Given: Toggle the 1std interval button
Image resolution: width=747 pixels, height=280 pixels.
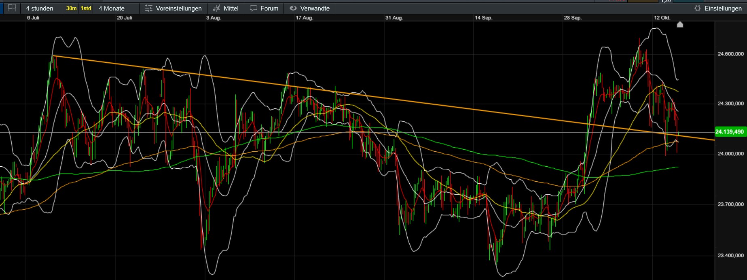Looking at the screenshot, I should (x=86, y=8).
